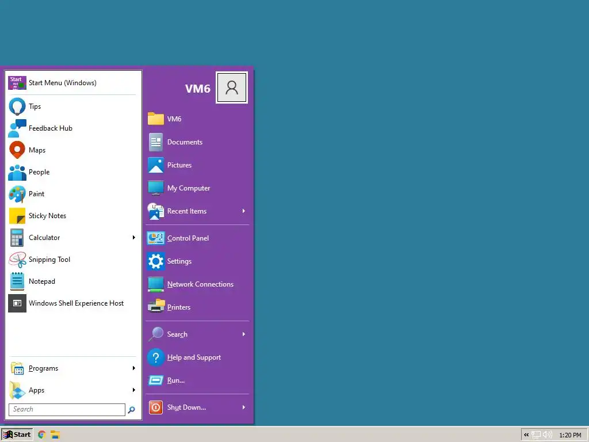Click the People app icon
Image resolution: width=589 pixels, height=442 pixels.
17,172
